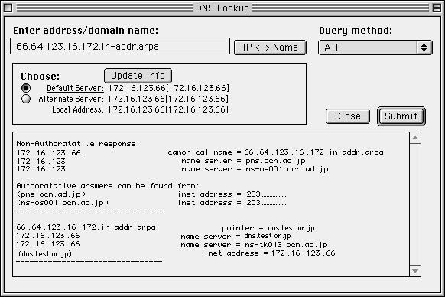Click the Default Server value 172.16.123.66
Image resolution: width=445 pixels, height=297 pixels.
click(168, 88)
